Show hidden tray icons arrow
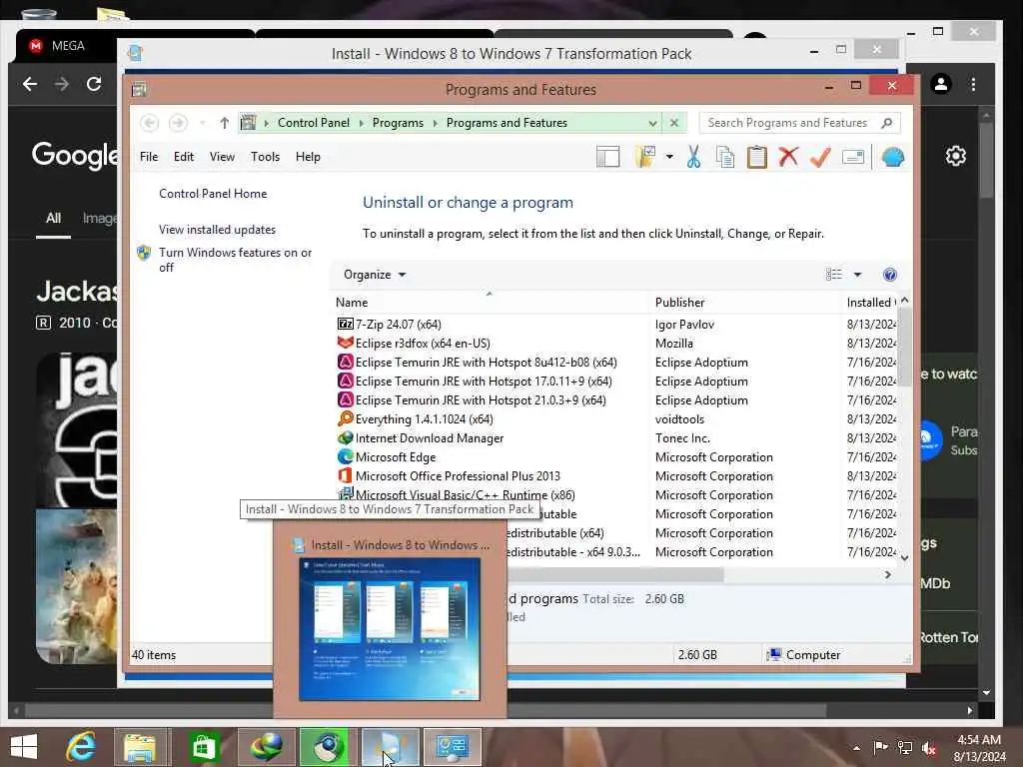The image size is (1023, 767). (x=856, y=748)
